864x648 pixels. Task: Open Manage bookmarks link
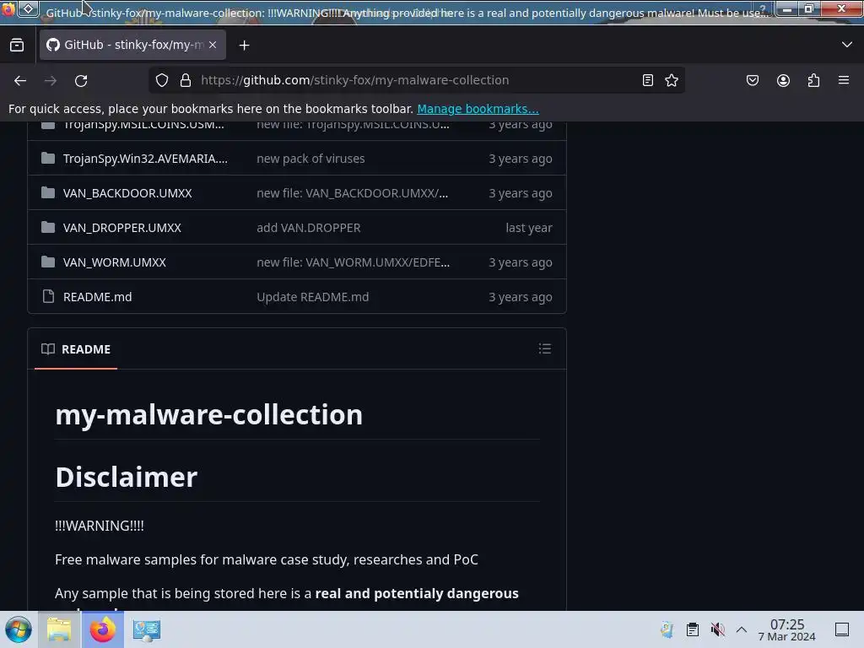(x=478, y=109)
